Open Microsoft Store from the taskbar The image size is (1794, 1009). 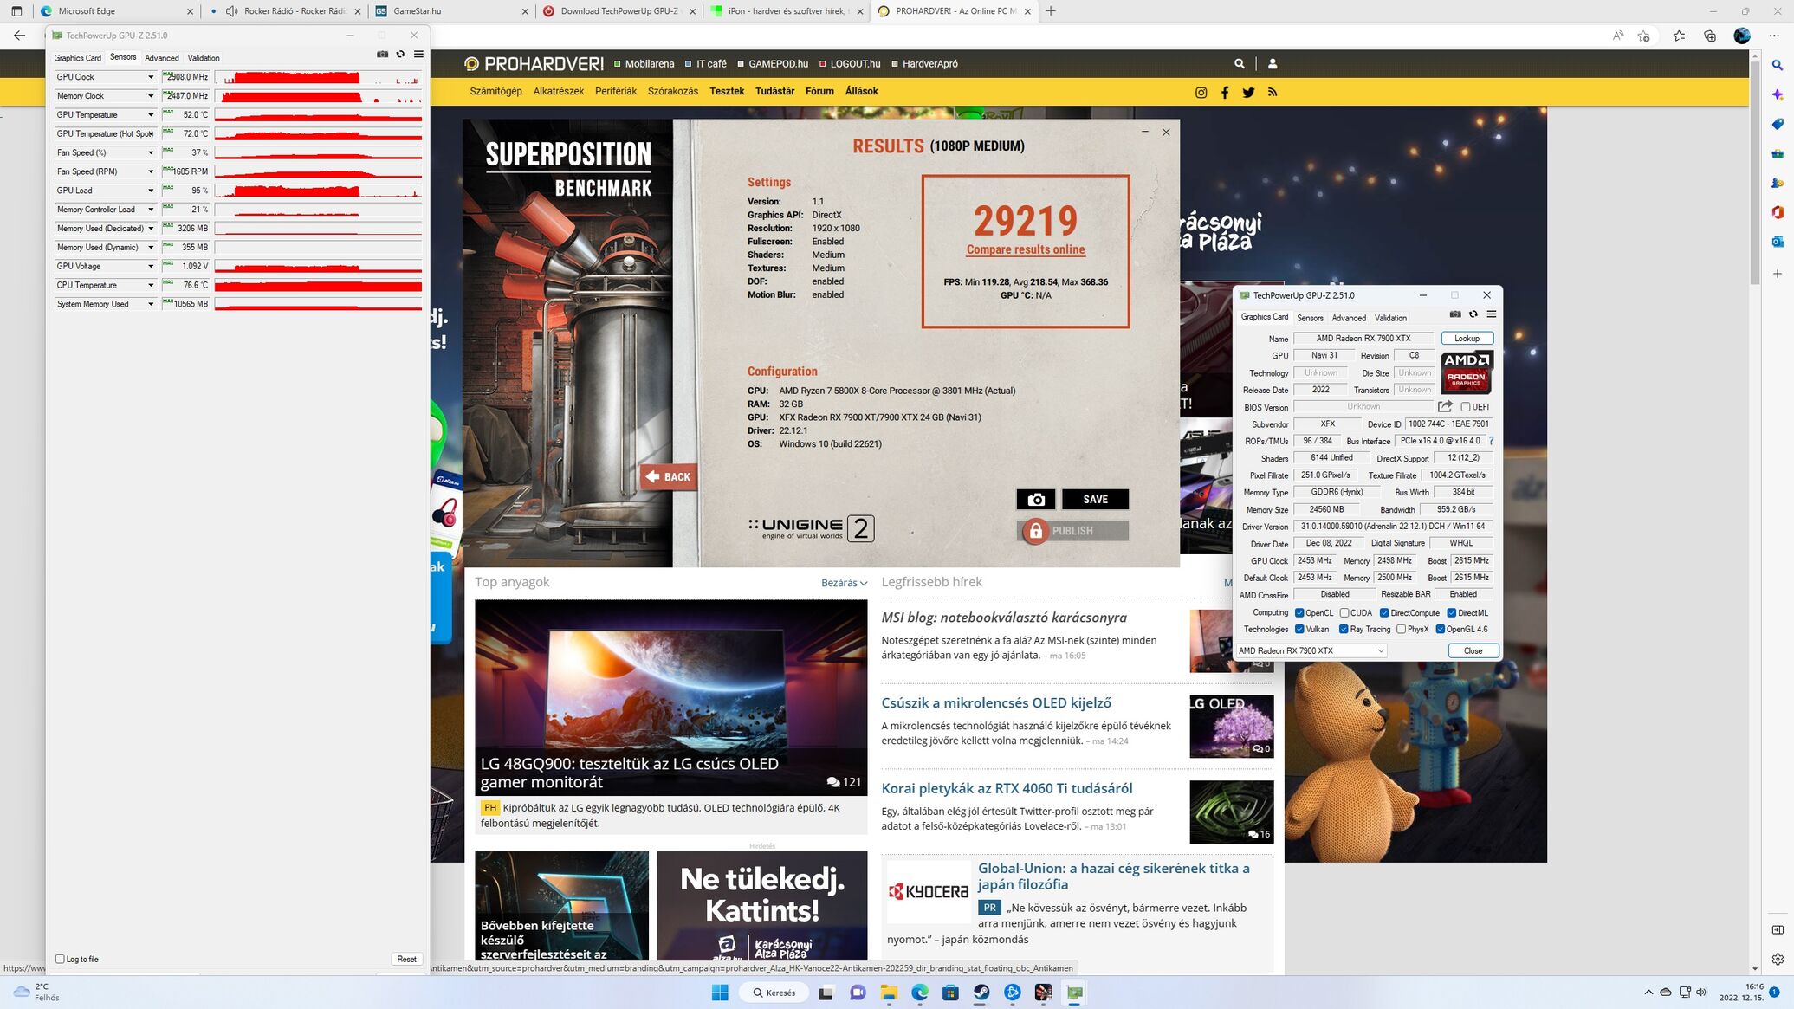tap(950, 993)
